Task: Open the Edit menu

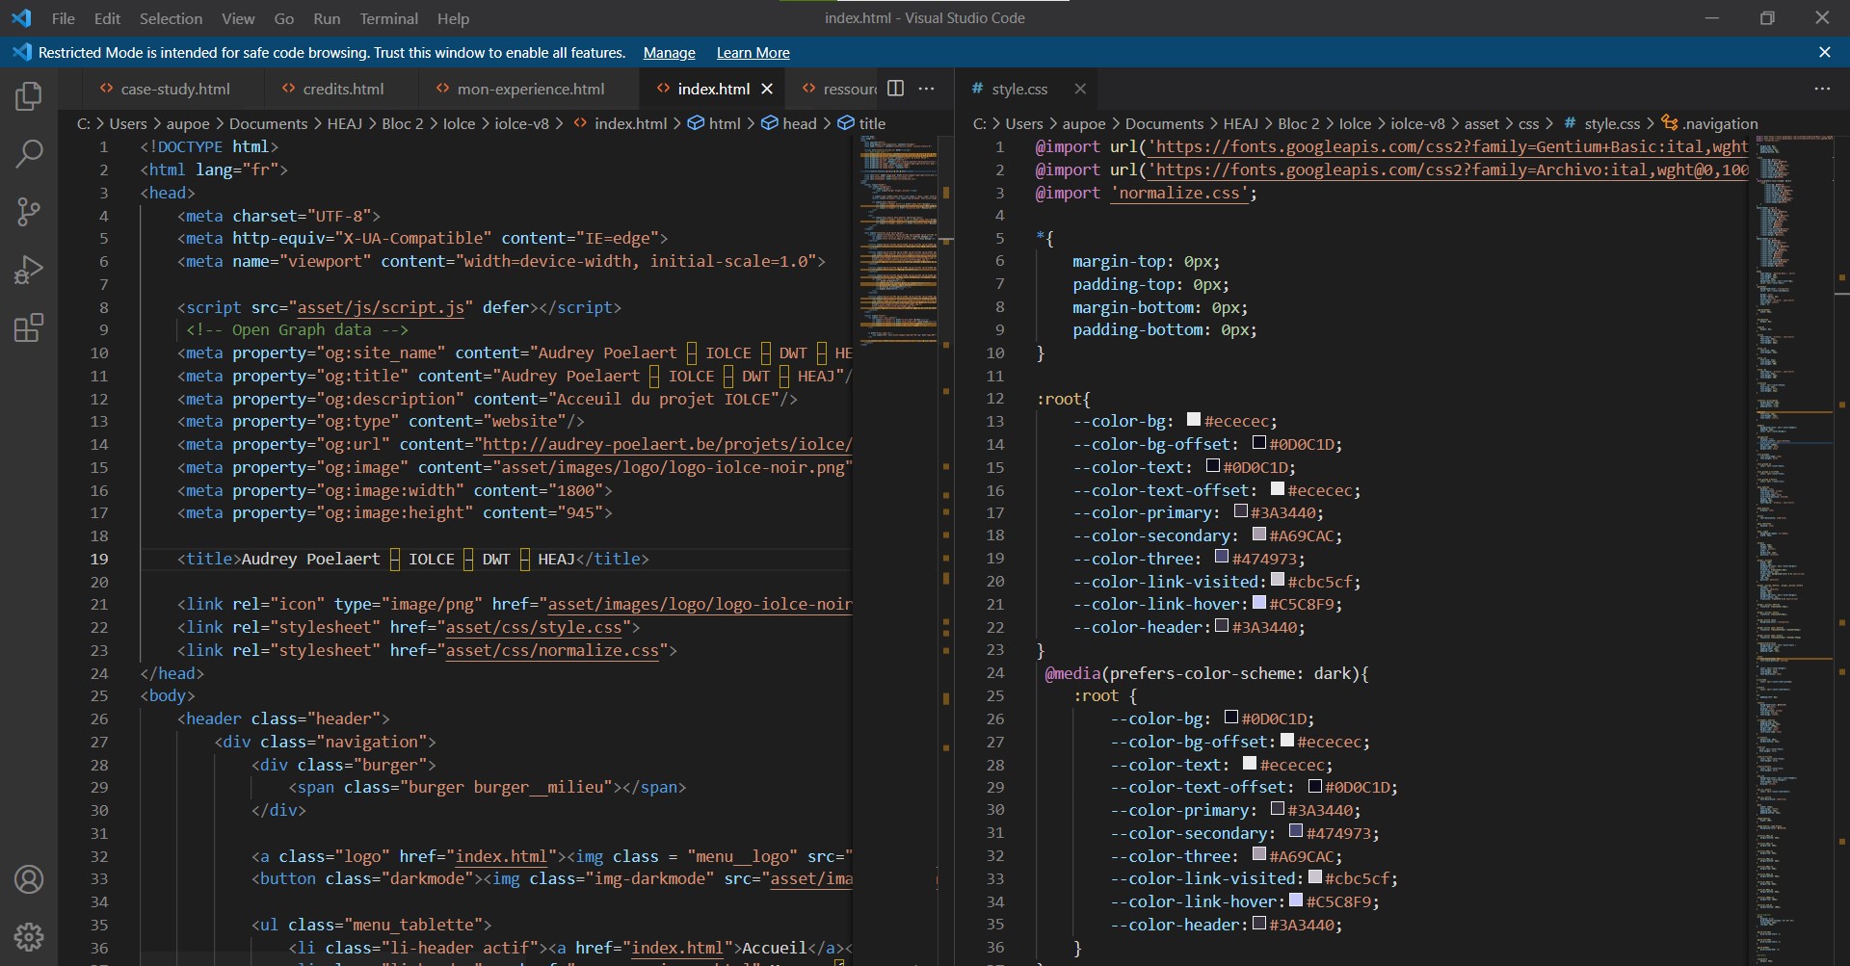Action: (107, 18)
